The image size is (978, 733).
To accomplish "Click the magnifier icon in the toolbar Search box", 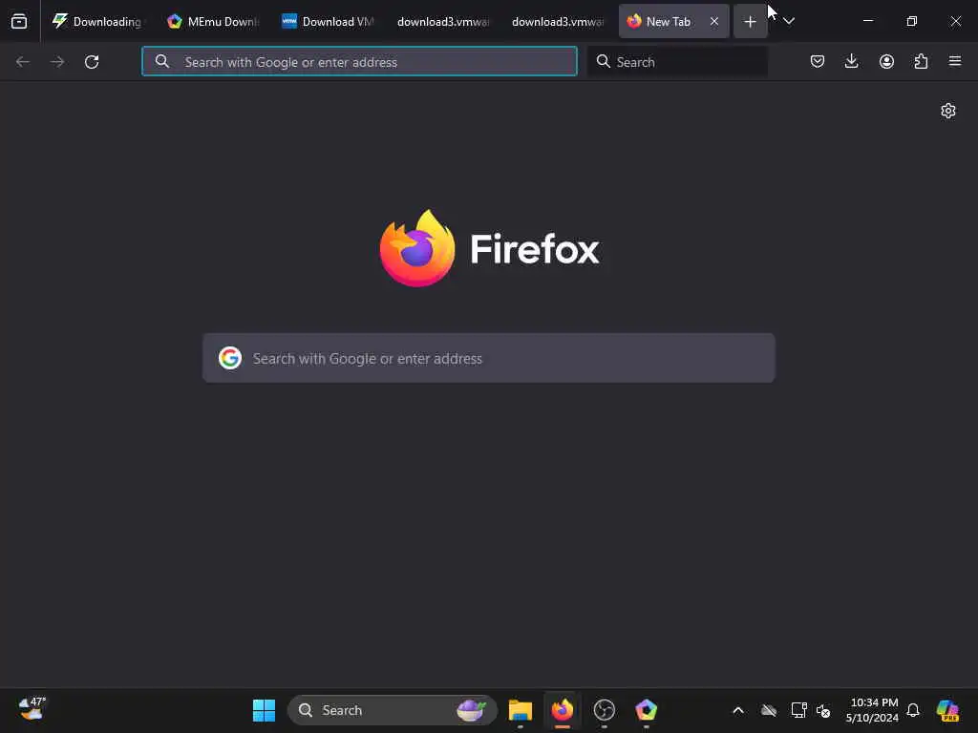I will (x=604, y=61).
